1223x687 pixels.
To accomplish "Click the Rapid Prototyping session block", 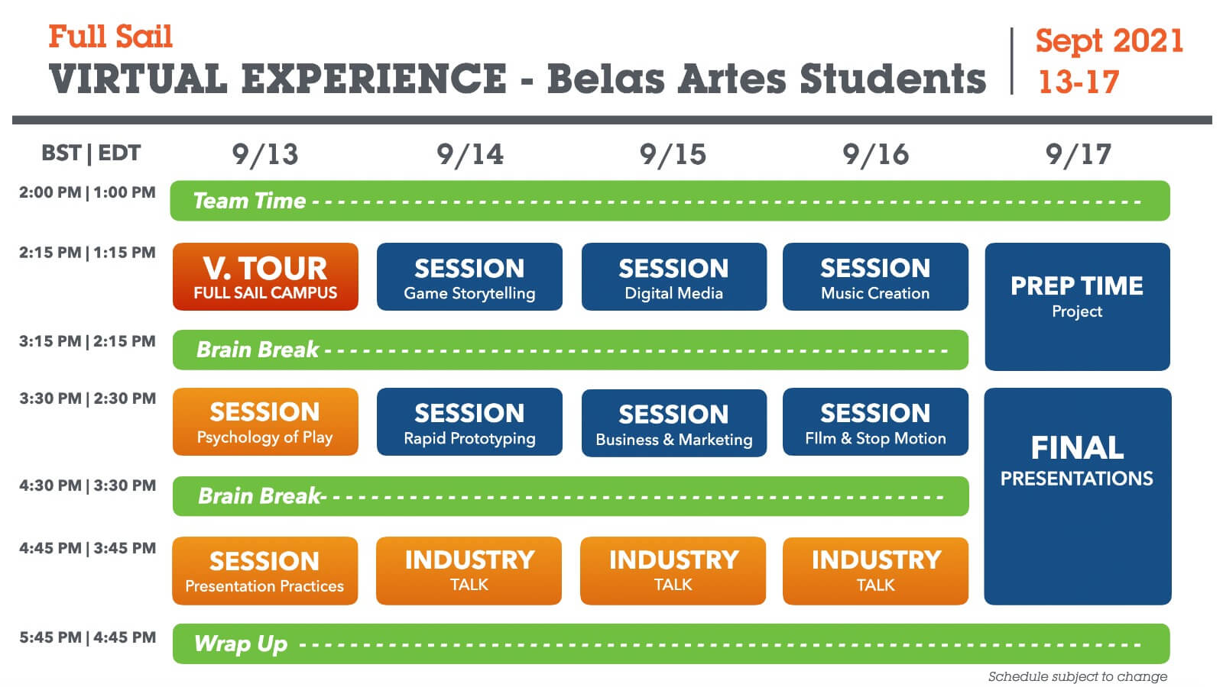I will (x=469, y=421).
